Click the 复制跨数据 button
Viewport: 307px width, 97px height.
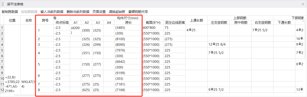coord(10,12)
